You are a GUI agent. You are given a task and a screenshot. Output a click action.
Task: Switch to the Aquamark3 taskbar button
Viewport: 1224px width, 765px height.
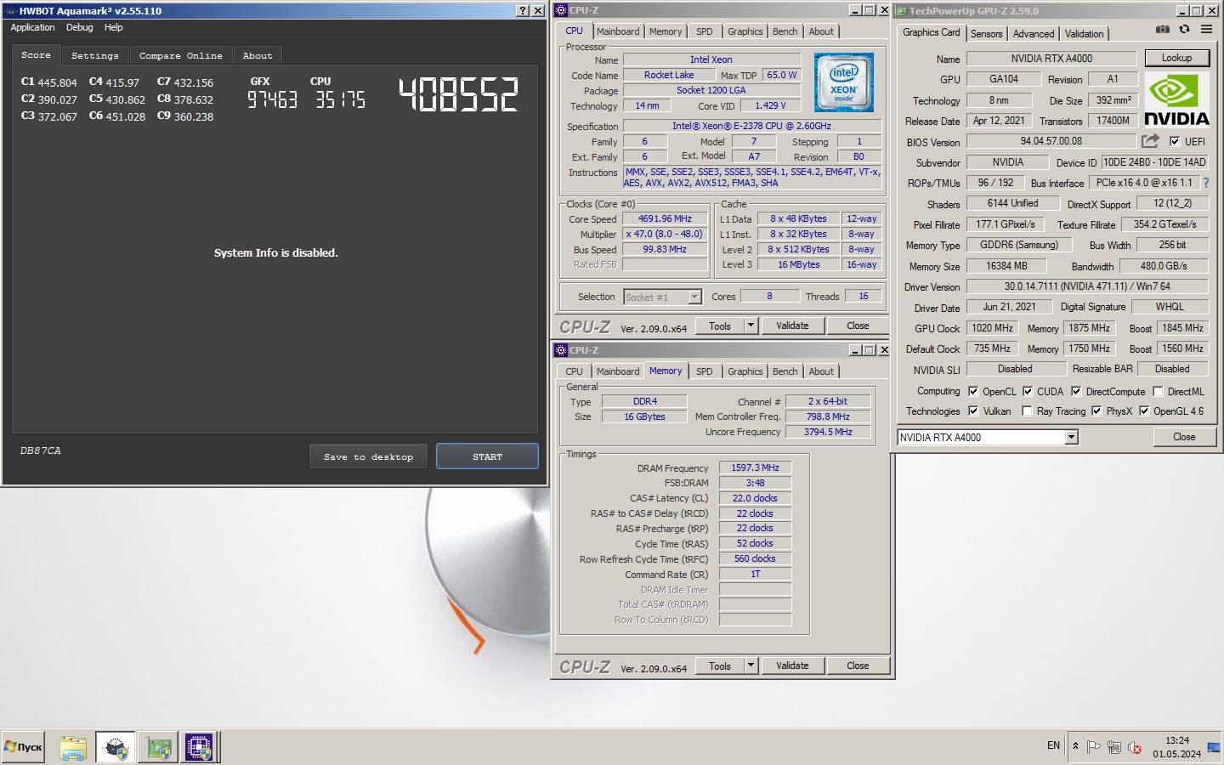[116, 748]
